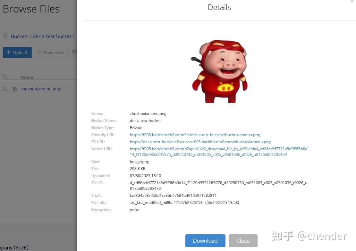
Task: Click the pig image preview thumbnail
Action: click(x=219, y=71)
